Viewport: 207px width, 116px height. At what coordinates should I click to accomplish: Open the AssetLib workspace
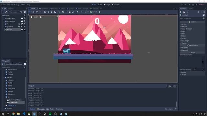(x=115, y=5)
